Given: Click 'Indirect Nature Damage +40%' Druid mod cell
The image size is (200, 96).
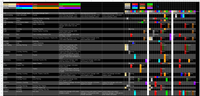Looking at the screenshot, I should click(x=70, y=32).
